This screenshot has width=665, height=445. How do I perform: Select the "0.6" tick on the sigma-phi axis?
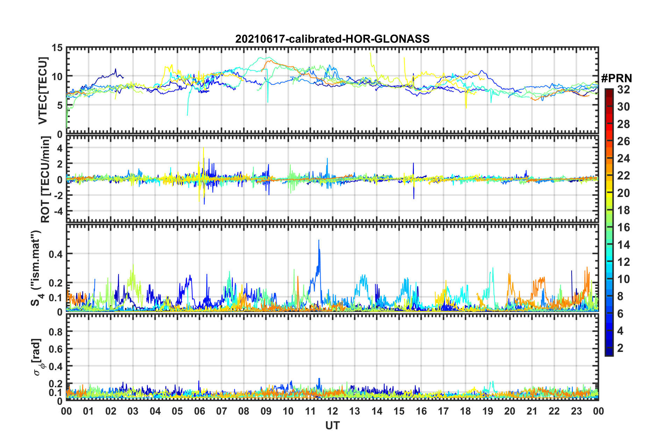(x=56, y=349)
